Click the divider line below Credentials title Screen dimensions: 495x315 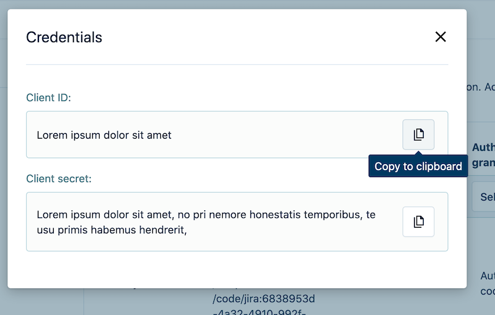click(237, 65)
